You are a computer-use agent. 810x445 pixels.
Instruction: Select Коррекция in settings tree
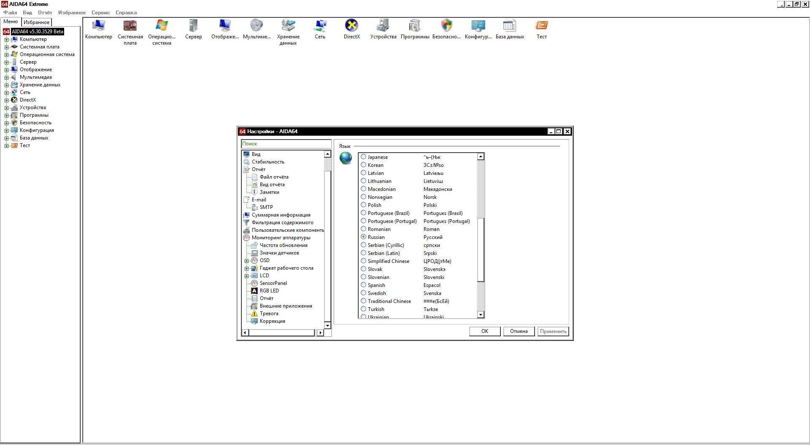[x=272, y=321]
